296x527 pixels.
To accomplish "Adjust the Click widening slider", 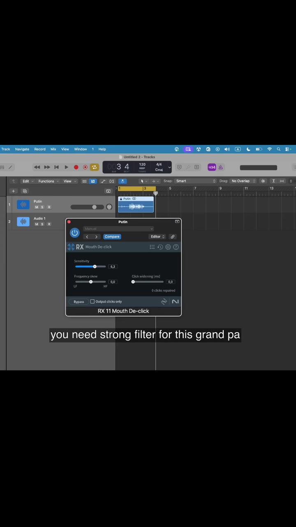I will tap(148, 282).
